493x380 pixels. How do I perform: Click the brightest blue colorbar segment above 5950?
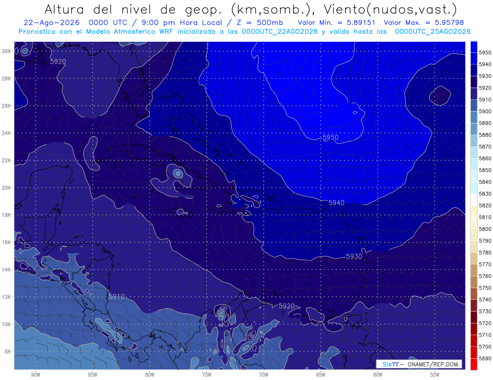(474, 47)
